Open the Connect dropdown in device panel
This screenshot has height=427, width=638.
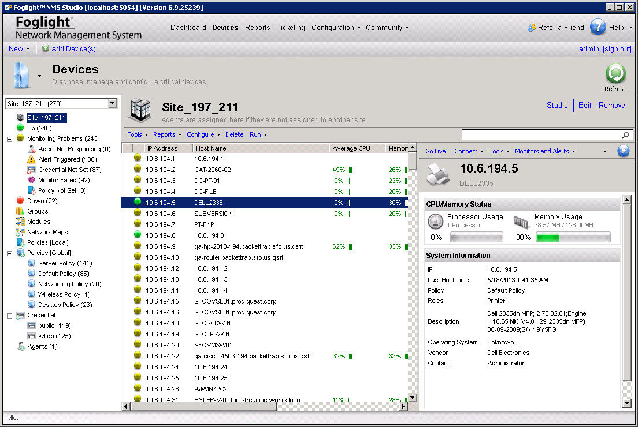point(469,151)
